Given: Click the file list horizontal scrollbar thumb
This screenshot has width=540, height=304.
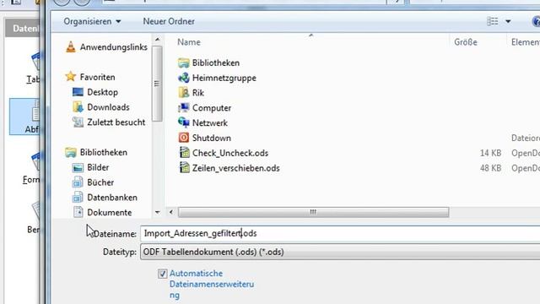Looking at the screenshot, I should 313,212.
